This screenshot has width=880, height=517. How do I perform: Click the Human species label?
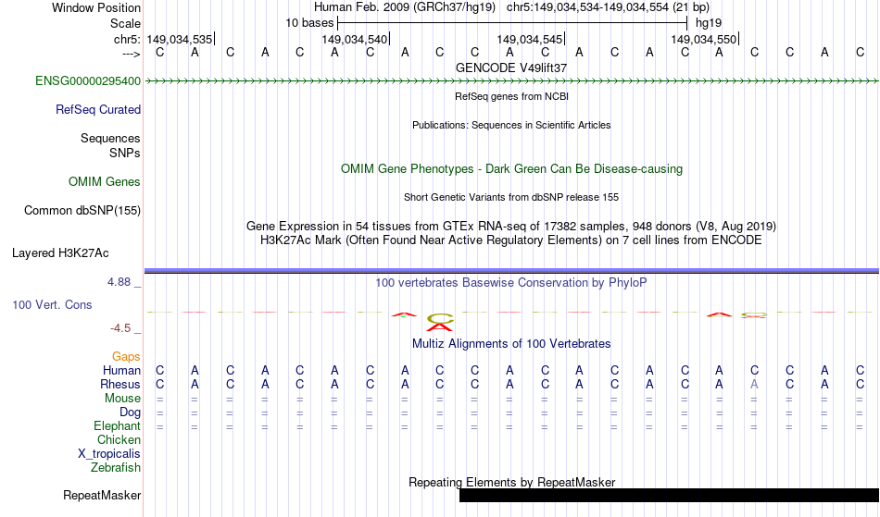tap(121, 370)
